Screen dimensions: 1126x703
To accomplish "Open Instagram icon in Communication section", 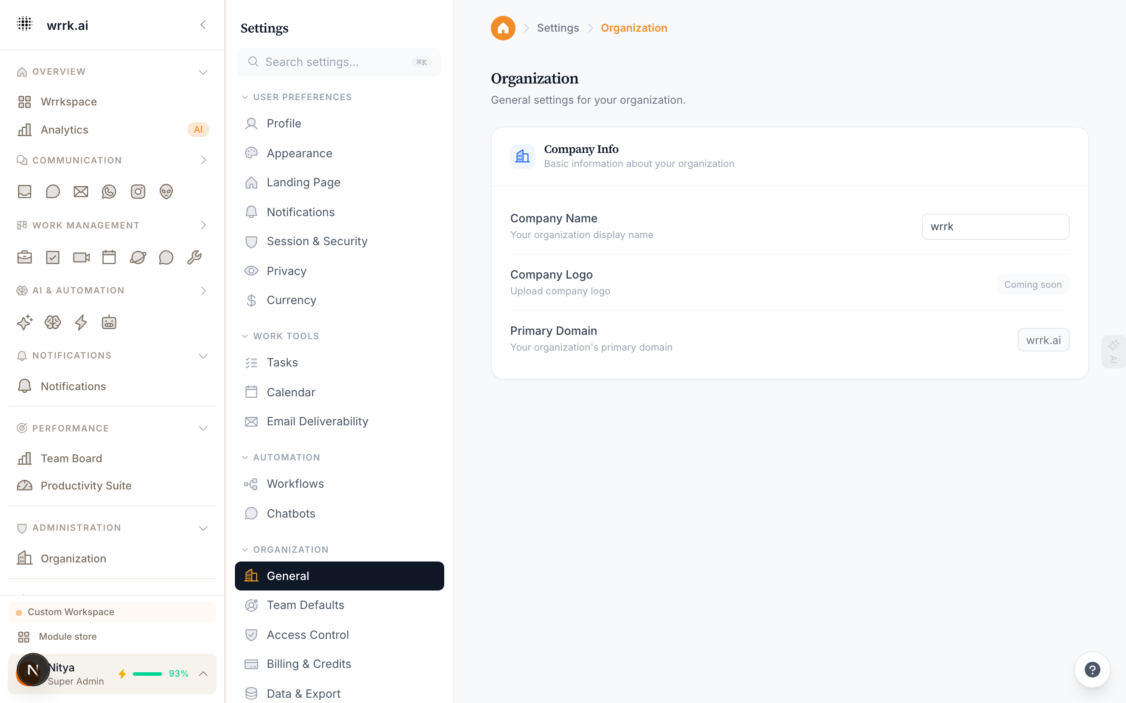I will click(x=138, y=192).
